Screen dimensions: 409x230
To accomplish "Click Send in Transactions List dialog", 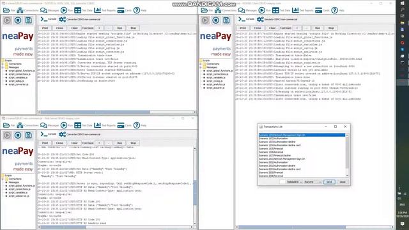I will click(329, 181).
